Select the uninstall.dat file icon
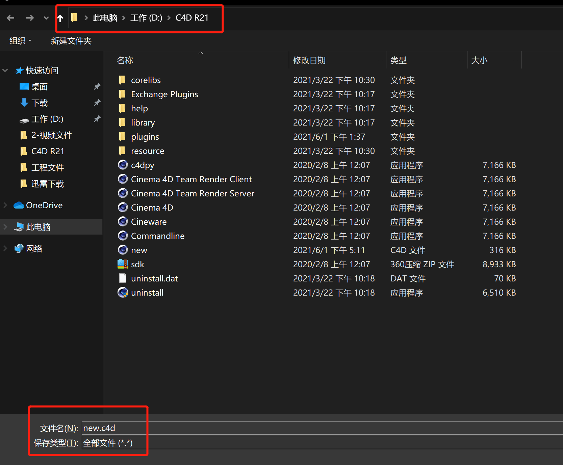Viewport: 563px width, 465px height. (x=123, y=278)
